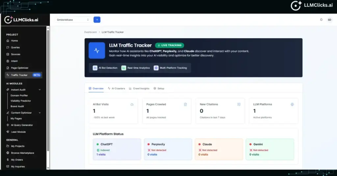The width and height of the screenshot is (337, 176).
Task: Select the Claude platform status card
Action: click(219, 149)
